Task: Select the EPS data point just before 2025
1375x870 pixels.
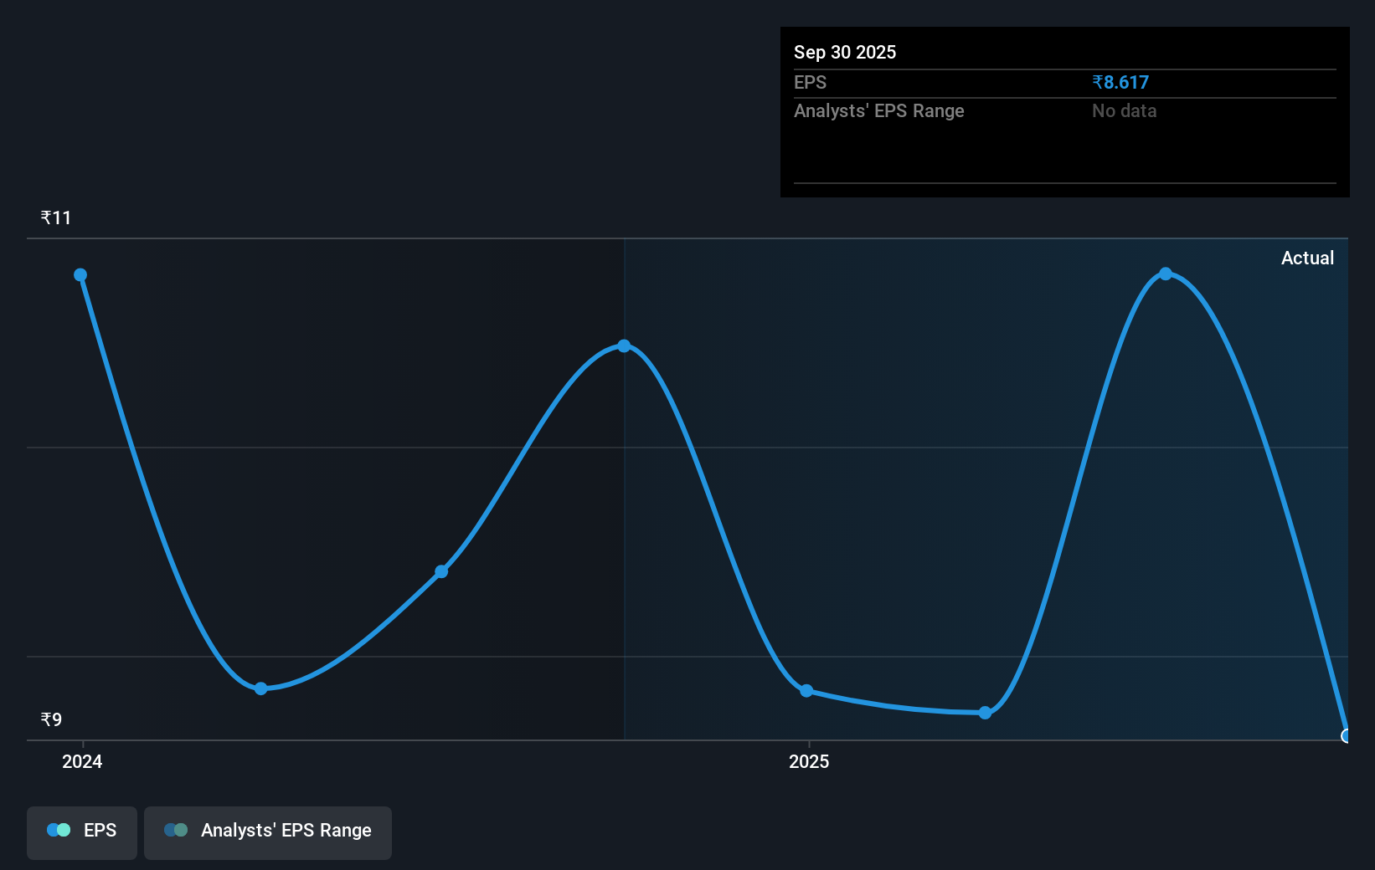Action: point(806,691)
